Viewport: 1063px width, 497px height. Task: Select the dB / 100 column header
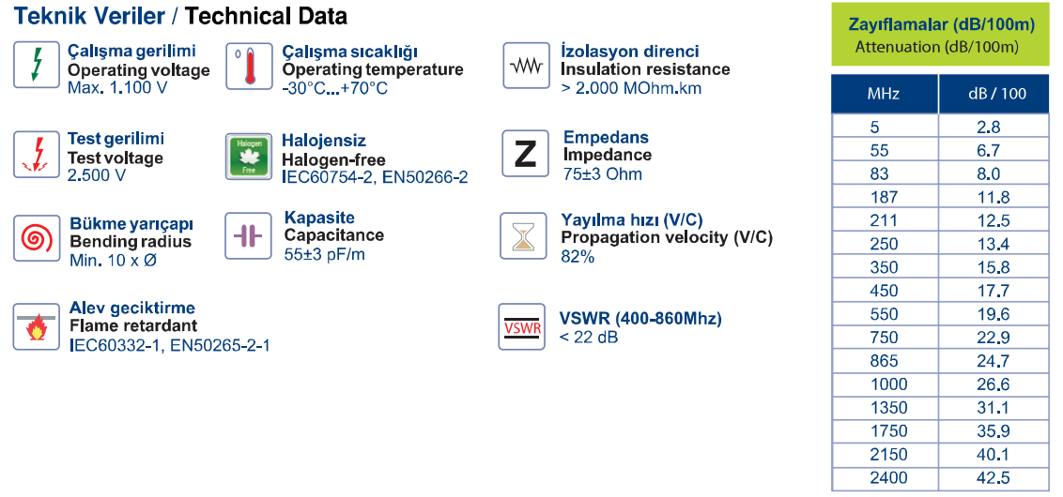[x=995, y=94]
